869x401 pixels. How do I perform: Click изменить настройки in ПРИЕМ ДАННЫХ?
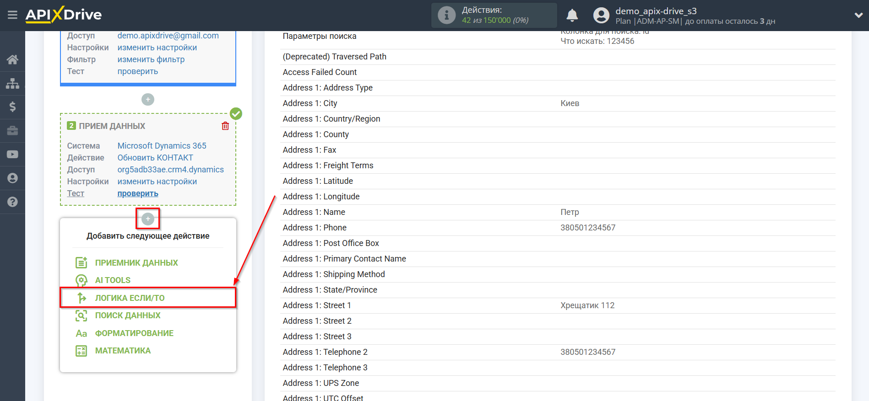tap(157, 182)
